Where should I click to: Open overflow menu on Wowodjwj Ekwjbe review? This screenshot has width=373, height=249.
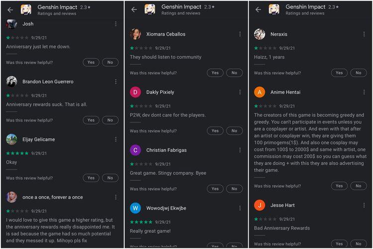(x=240, y=208)
